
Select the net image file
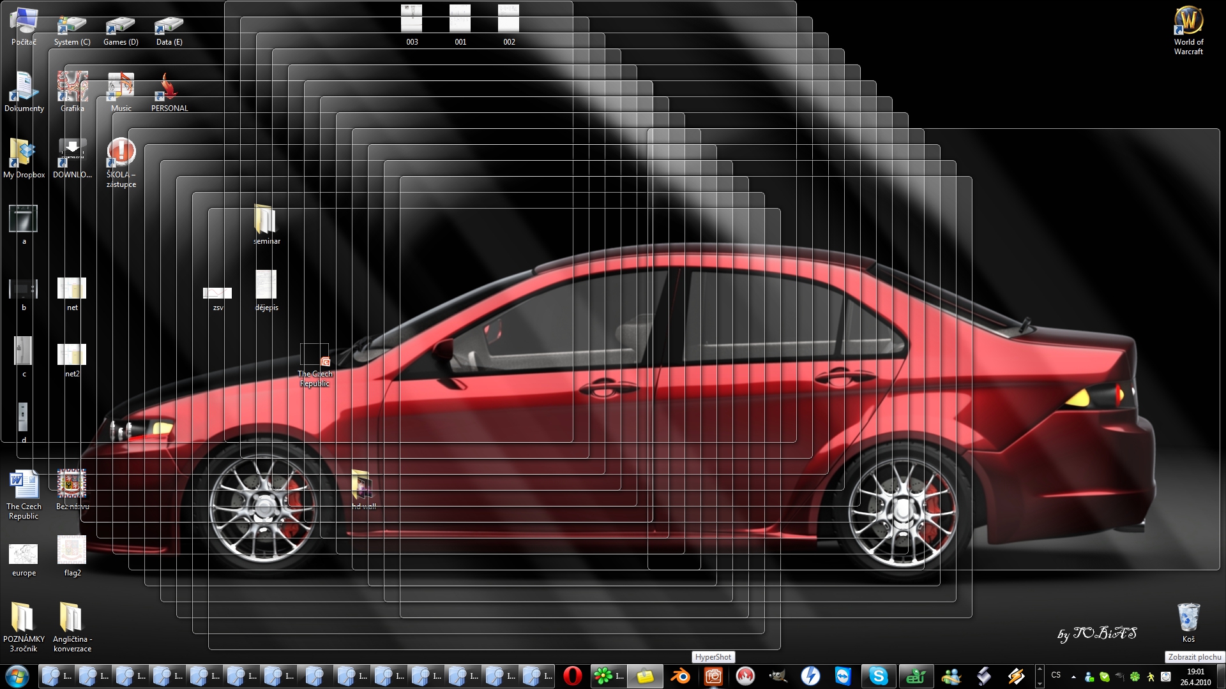[x=72, y=293]
